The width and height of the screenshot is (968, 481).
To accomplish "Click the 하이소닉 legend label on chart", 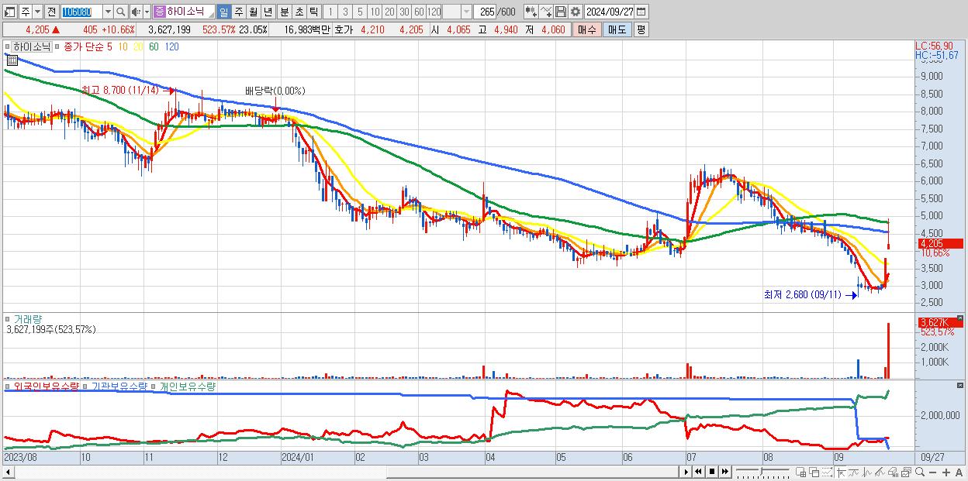I will [32, 46].
